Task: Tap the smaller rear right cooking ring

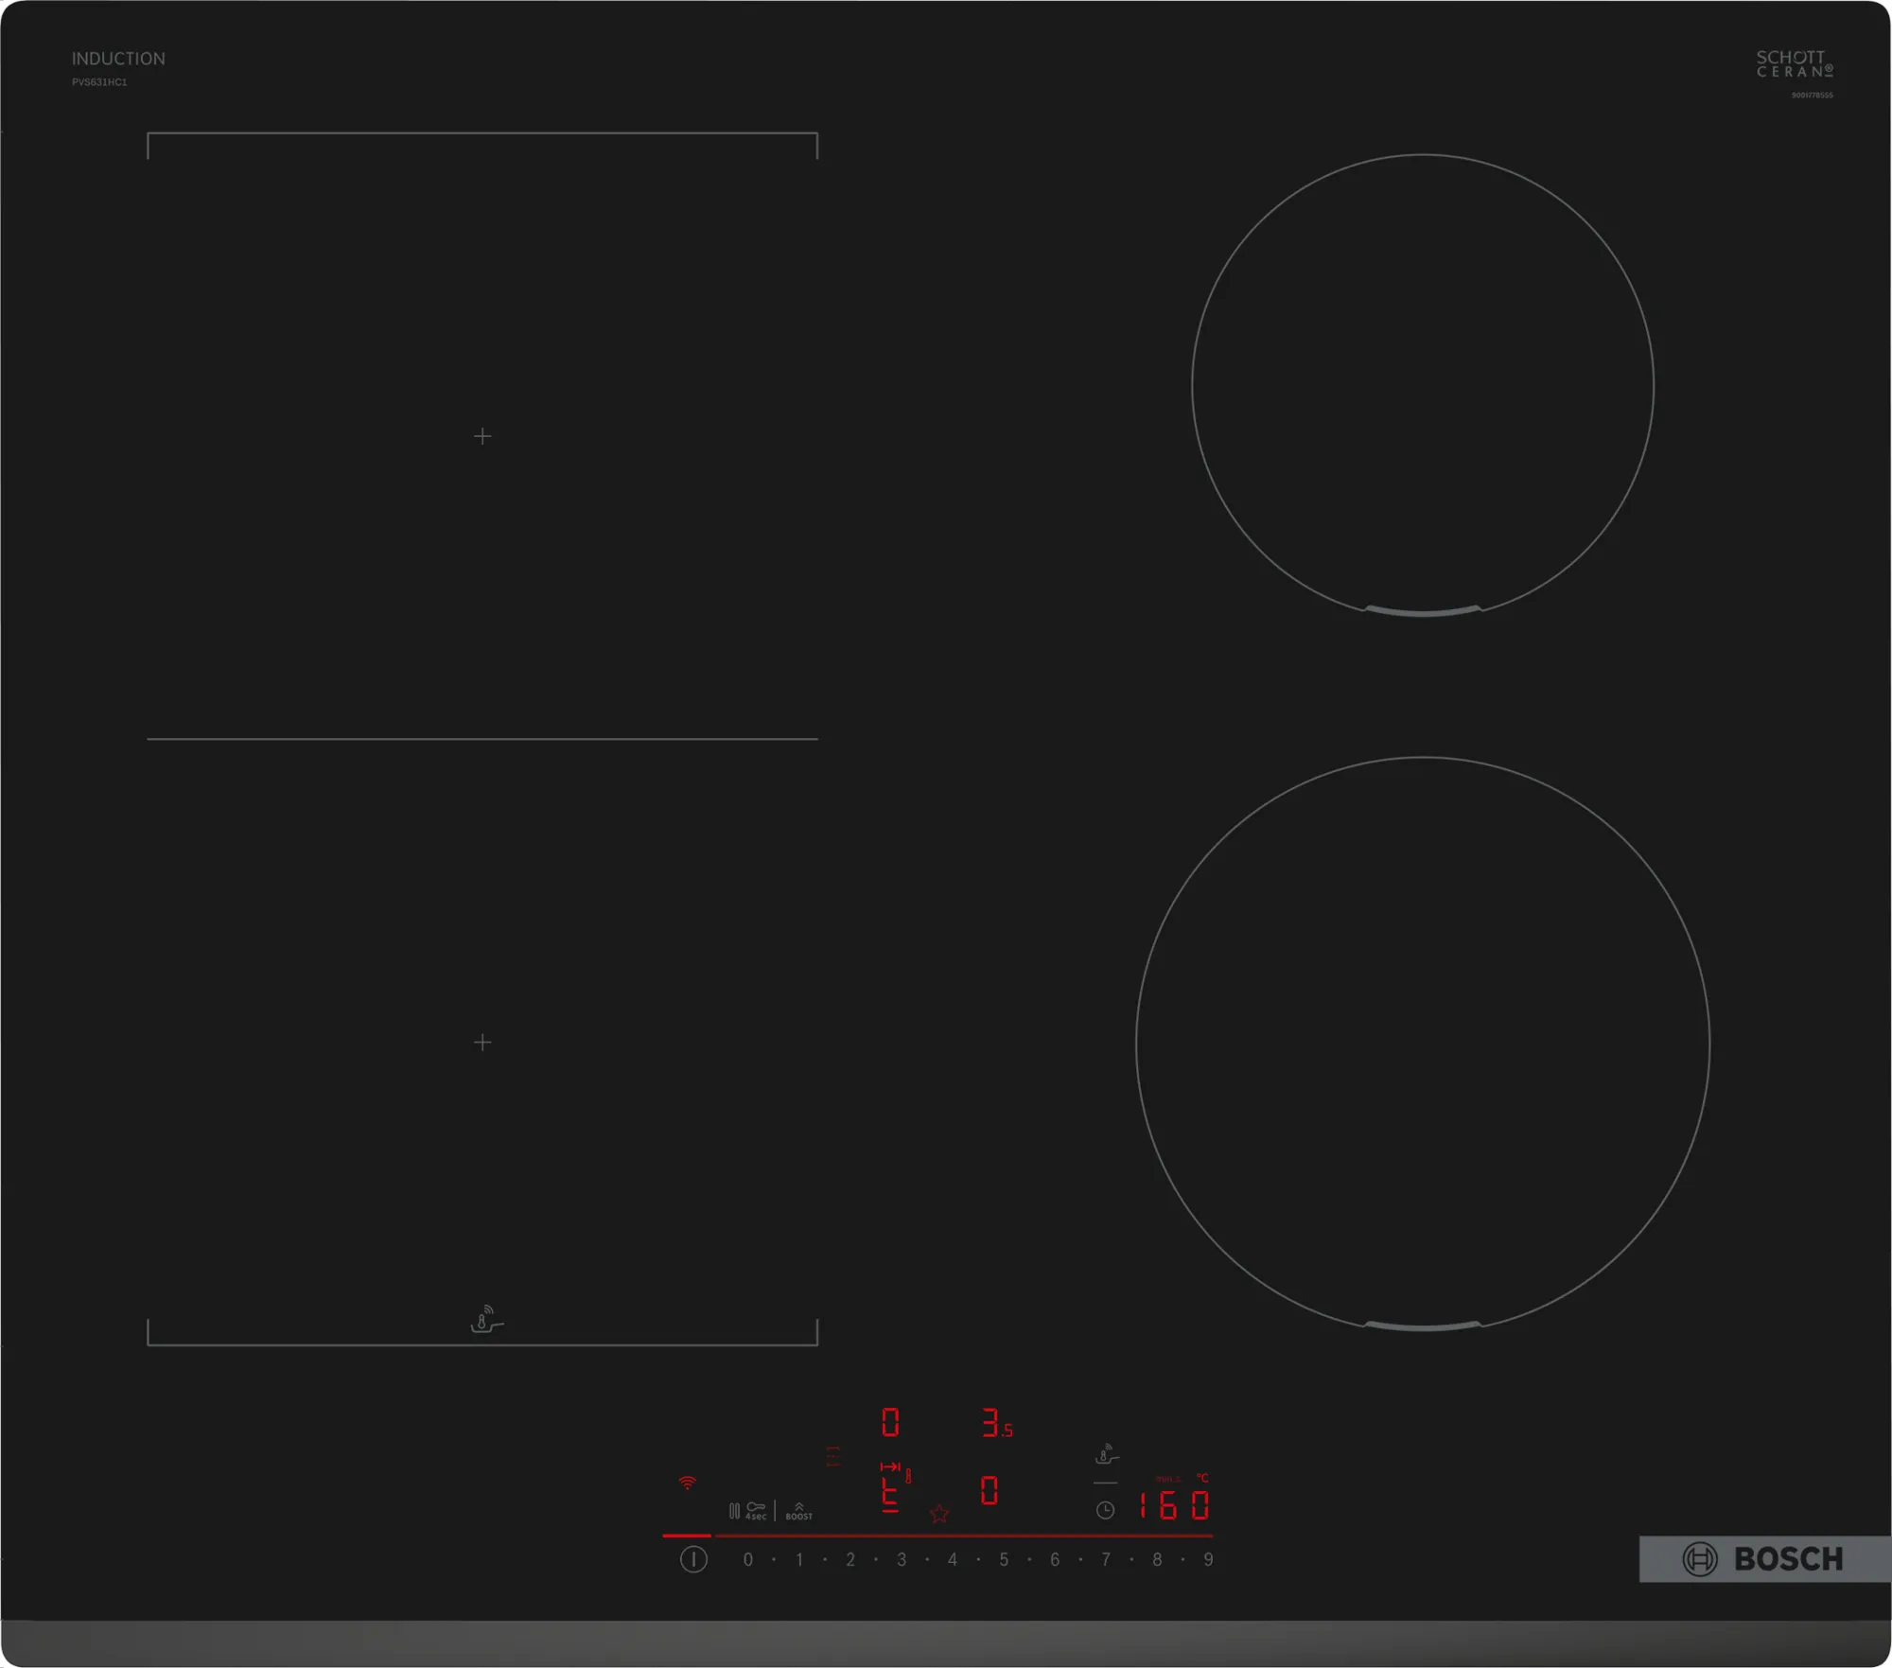Action: coord(1423,386)
